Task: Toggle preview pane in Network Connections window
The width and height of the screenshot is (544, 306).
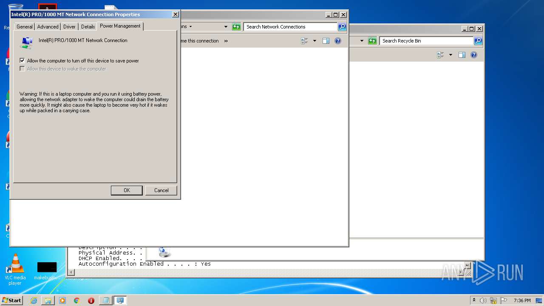Action: coord(326,41)
